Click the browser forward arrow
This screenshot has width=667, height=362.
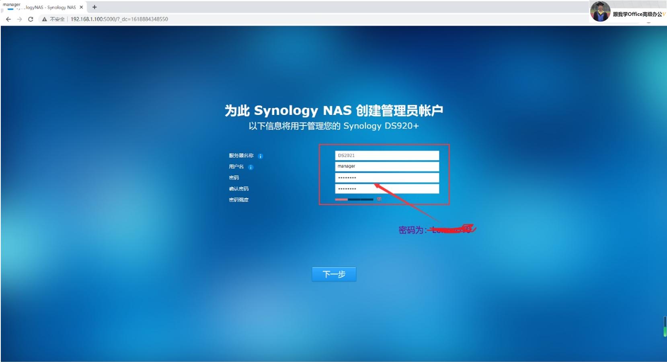point(20,19)
